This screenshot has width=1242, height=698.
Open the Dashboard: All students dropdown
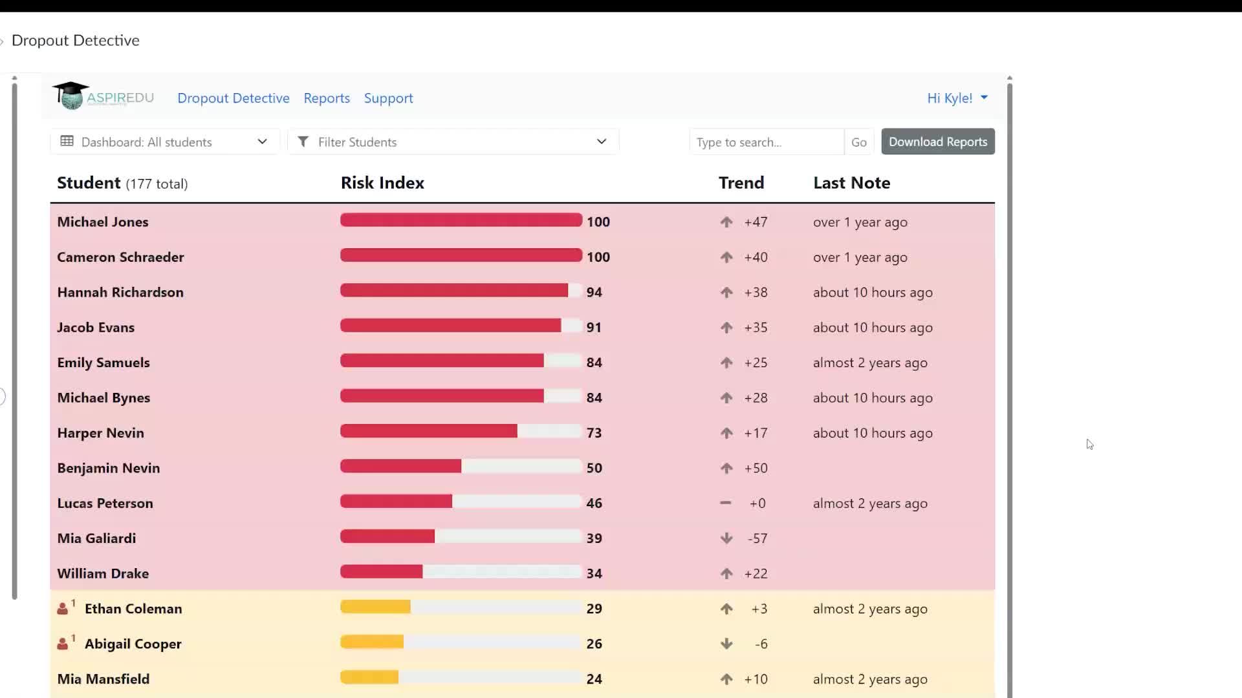click(x=164, y=142)
